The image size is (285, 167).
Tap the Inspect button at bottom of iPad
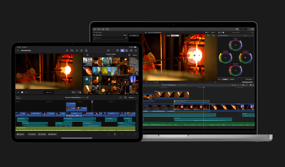pyautogui.click(x=20, y=134)
